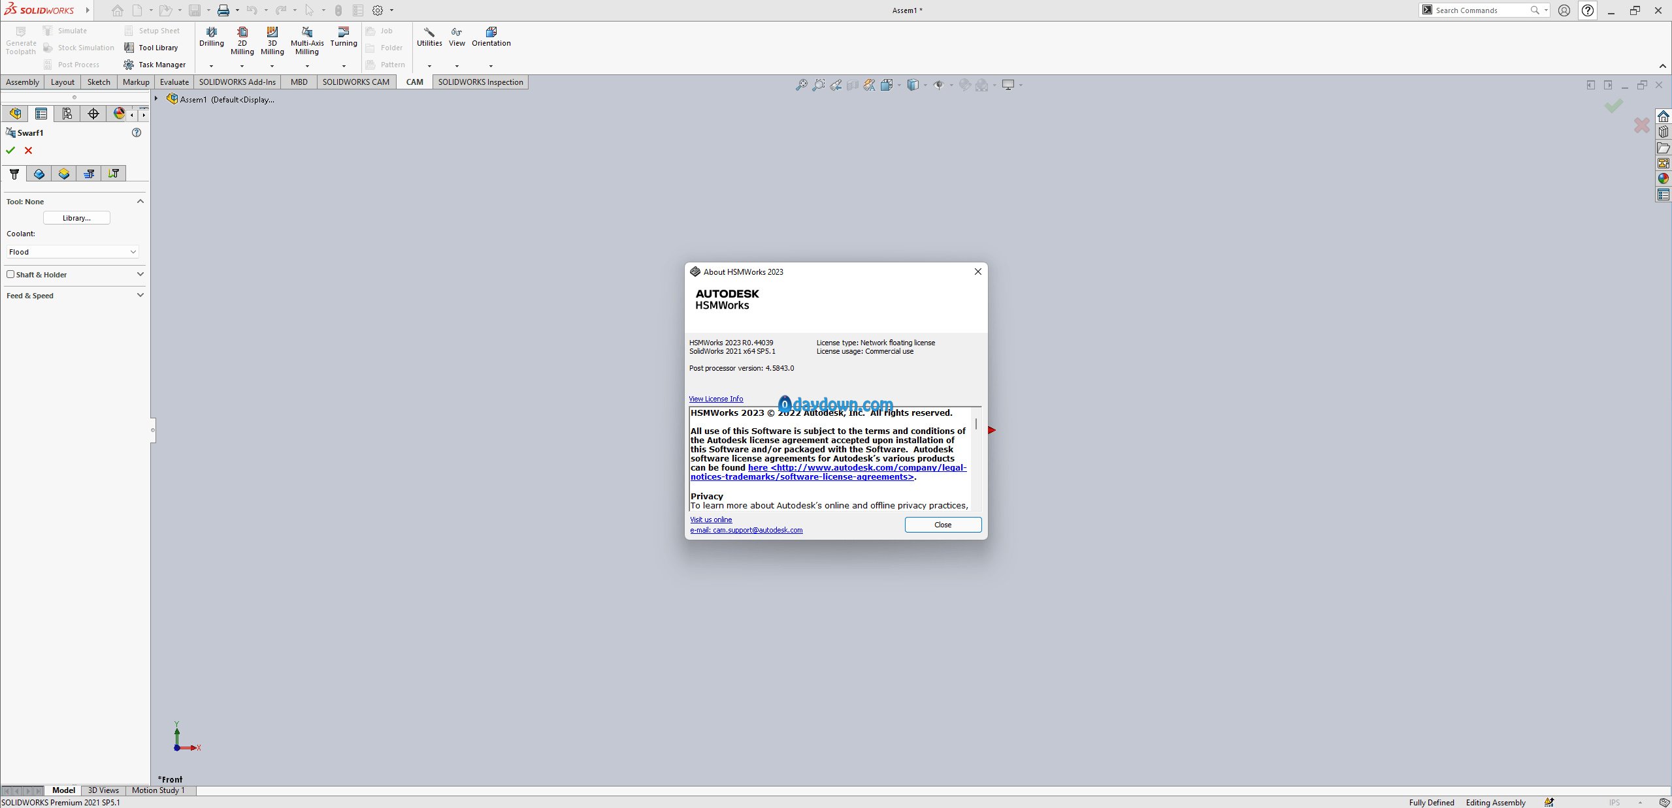Image resolution: width=1672 pixels, height=808 pixels.
Task: Open the SOLIDWORKS CAM tab
Action: click(x=356, y=82)
